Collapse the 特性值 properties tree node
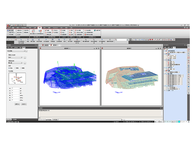 click(165, 60)
